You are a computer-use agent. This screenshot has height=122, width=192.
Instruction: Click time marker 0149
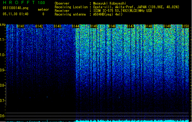167,26
